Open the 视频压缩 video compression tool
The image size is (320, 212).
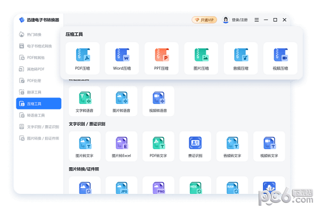click(280, 58)
